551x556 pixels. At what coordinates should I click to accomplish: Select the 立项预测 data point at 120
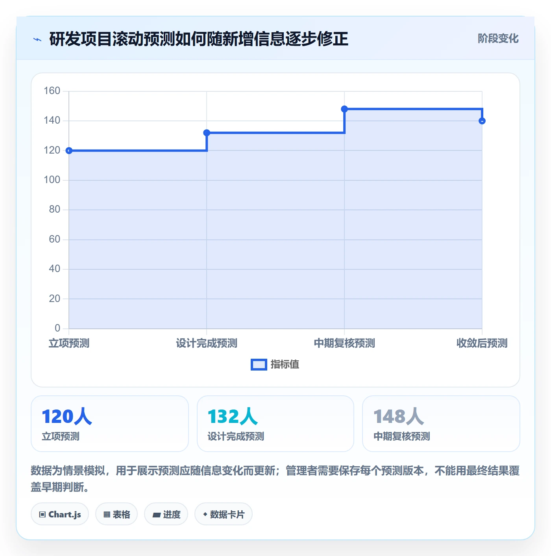[69, 150]
